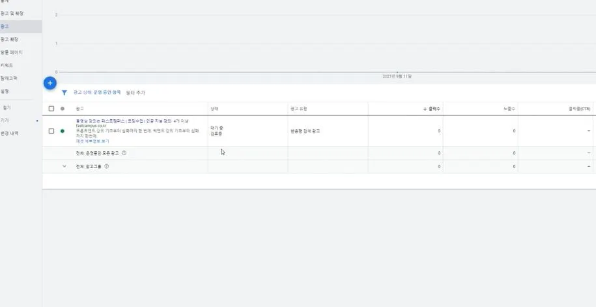596x307 pixels.
Task: Open 키워드 in the sidebar
Action: 7,65
